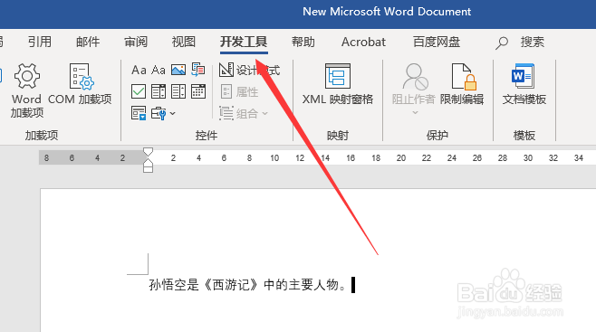
Task: Select the 开发工具 developer tab
Action: pyautogui.click(x=244, y=42)
